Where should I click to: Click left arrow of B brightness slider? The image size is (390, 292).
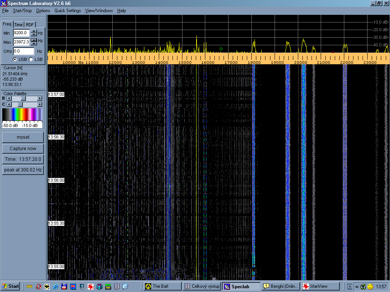point(9,98)
